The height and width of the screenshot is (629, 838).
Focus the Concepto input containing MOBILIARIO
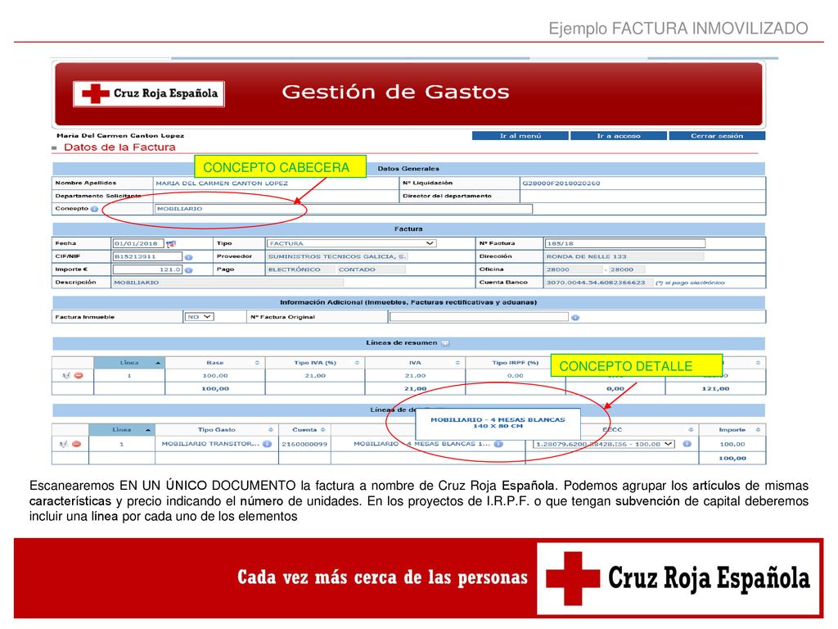tap(343, 209)
